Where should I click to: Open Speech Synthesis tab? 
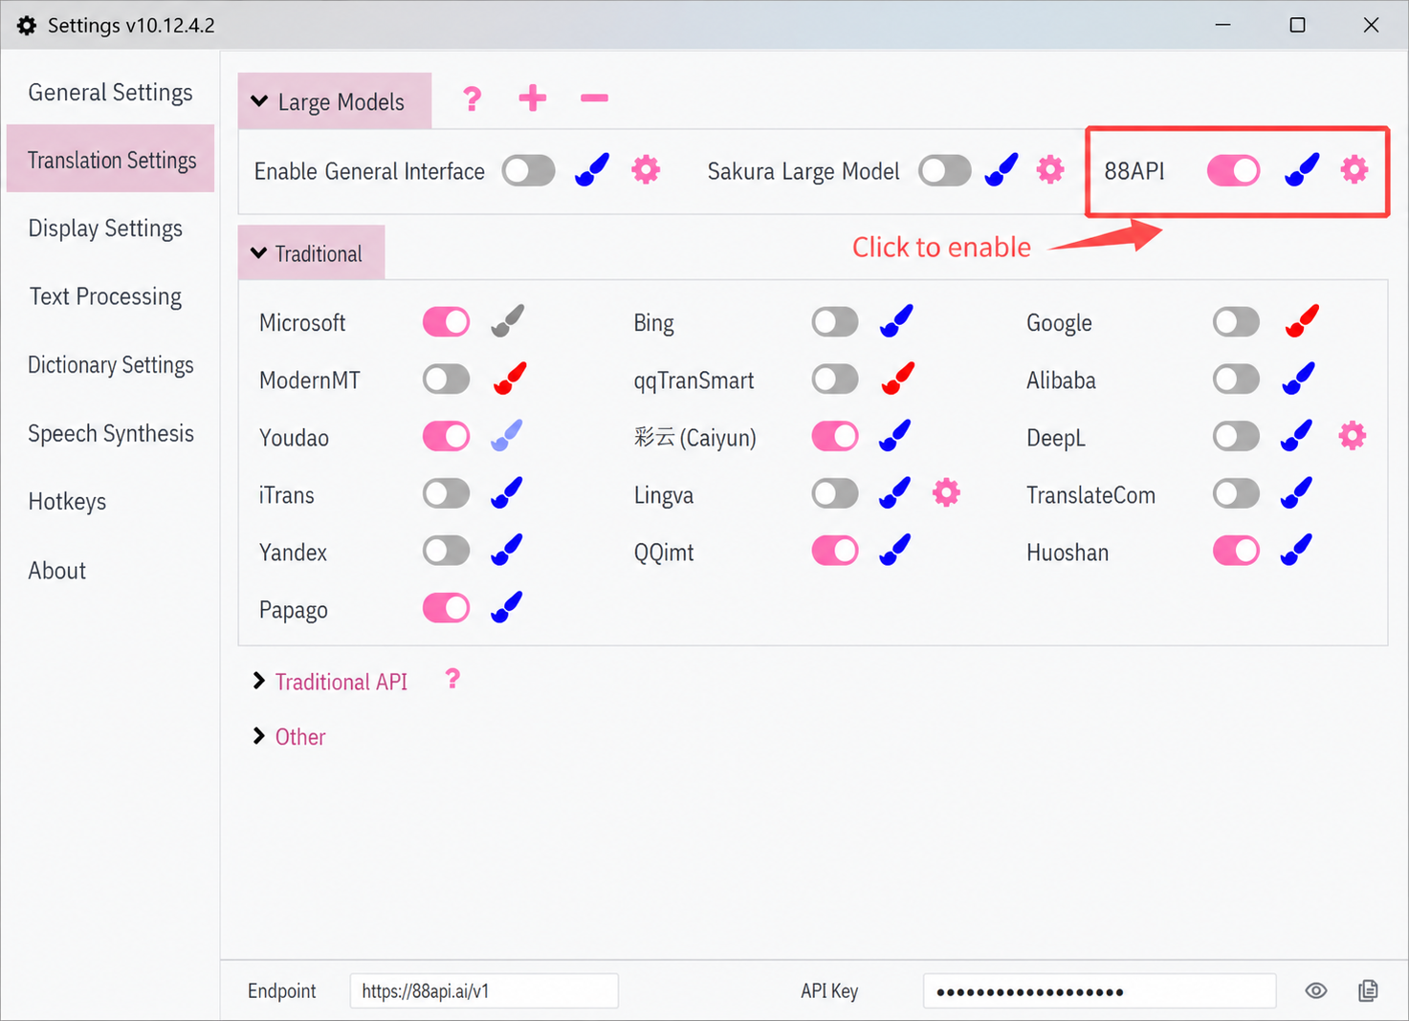pos(110,433)
